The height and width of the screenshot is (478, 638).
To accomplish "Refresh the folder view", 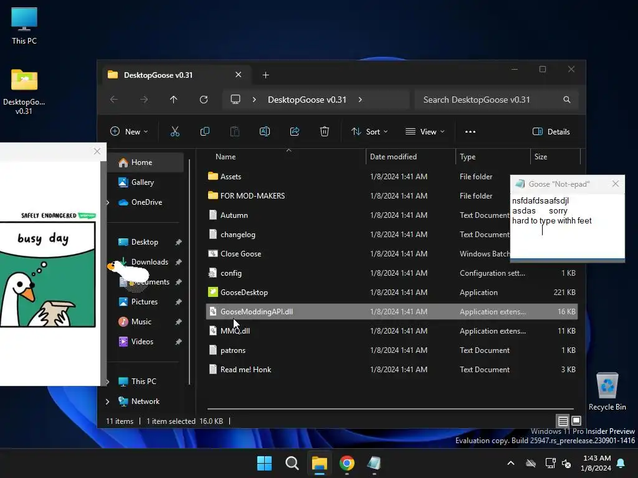I will point(204,100).
